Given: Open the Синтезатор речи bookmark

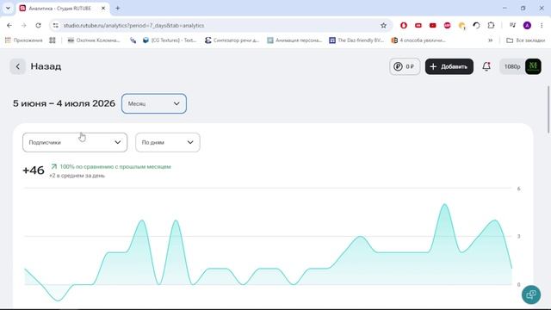Looking at the screenshot, I should 232,40.
